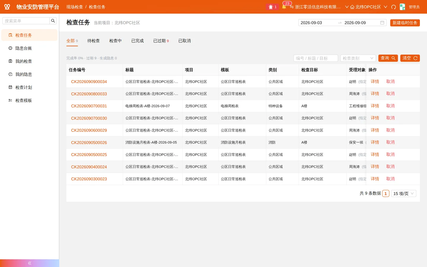Viewport: 427px width, 267px height.
Task: Click the 我的隐患 sidebar icon
Action: coord(10,74)
